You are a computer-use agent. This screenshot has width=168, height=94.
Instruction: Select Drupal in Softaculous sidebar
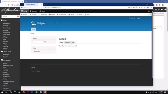coord(6,84)
